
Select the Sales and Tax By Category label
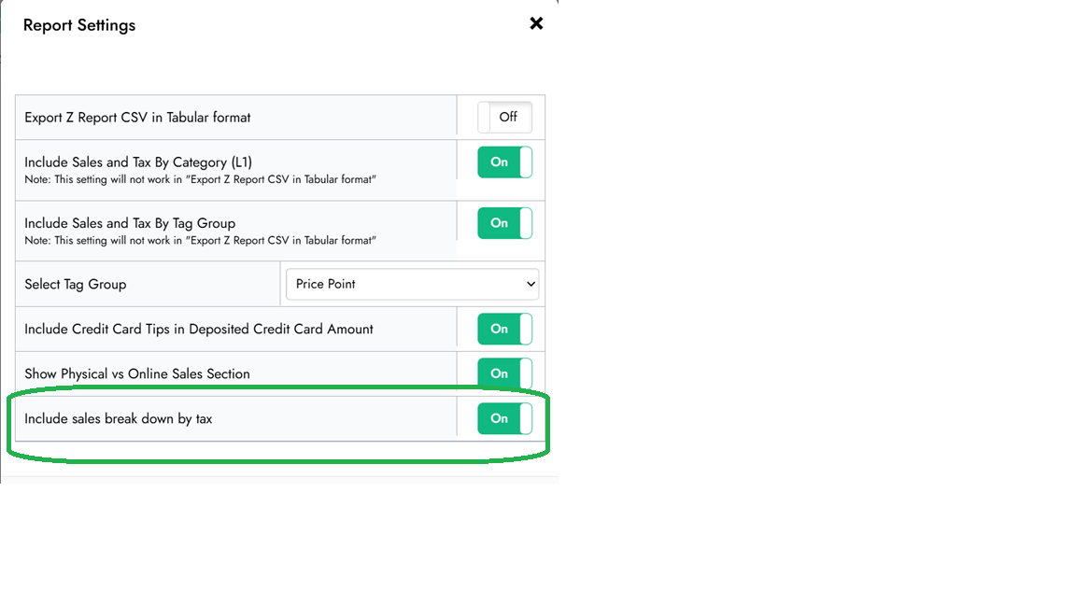[x=138, y=162]
